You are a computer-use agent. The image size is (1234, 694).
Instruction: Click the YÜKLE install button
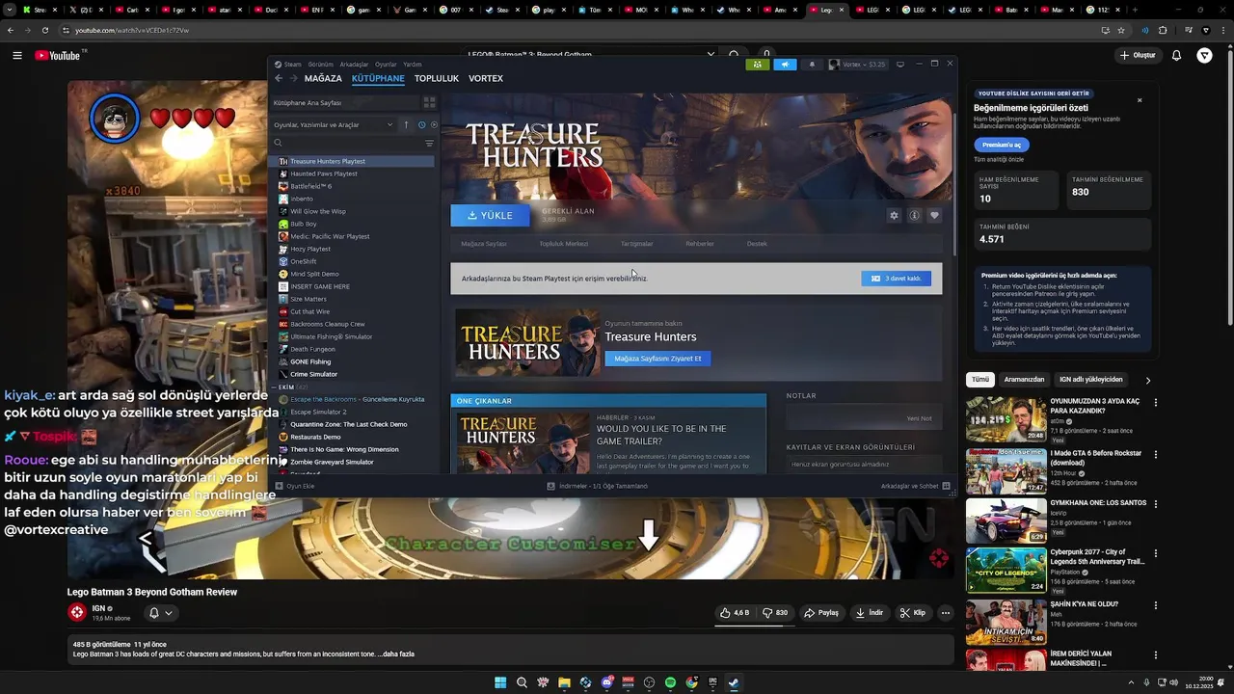[490, 215]
